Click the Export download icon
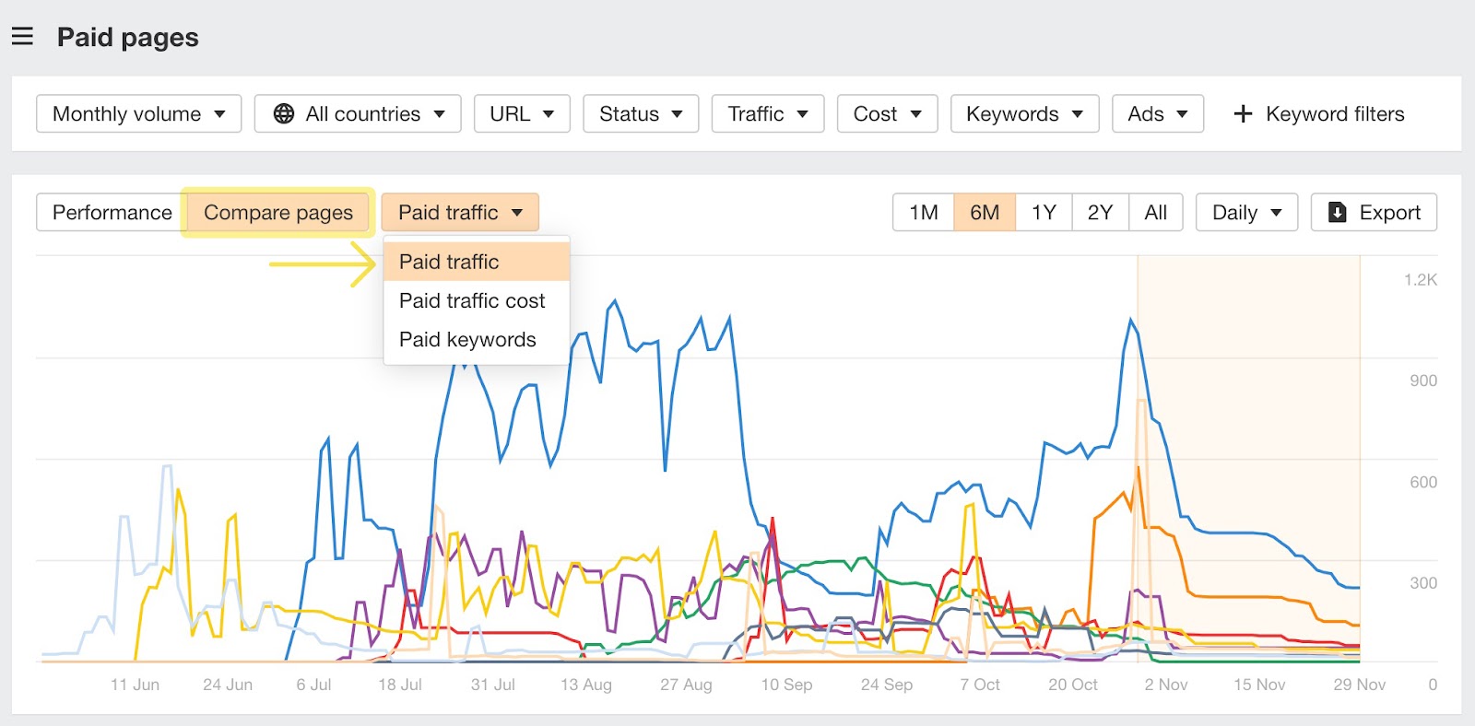Image resolution: width=1475 pixels, height=726 pixels. [x=1337, y=213]
